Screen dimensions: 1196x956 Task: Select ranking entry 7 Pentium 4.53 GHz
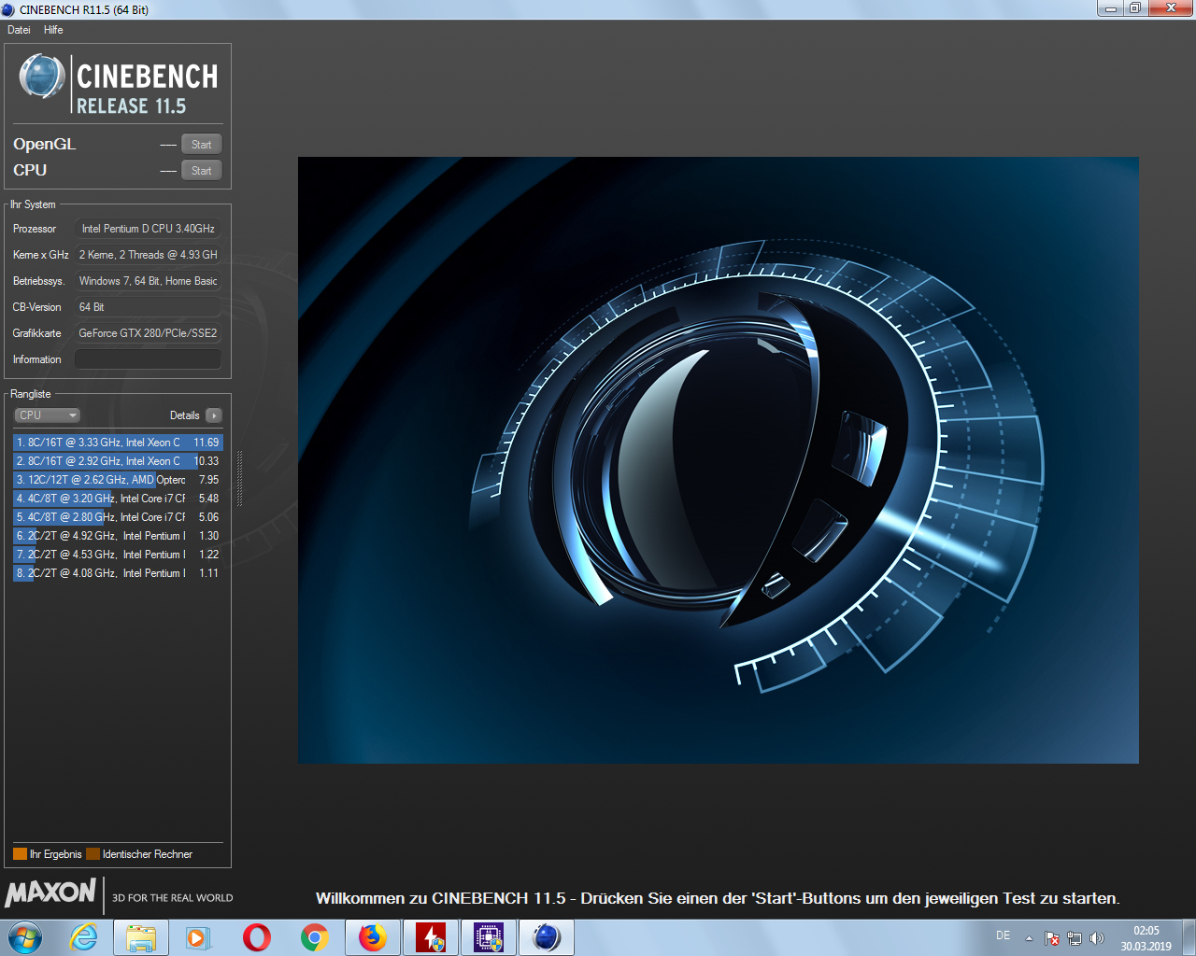click(118, 555)
